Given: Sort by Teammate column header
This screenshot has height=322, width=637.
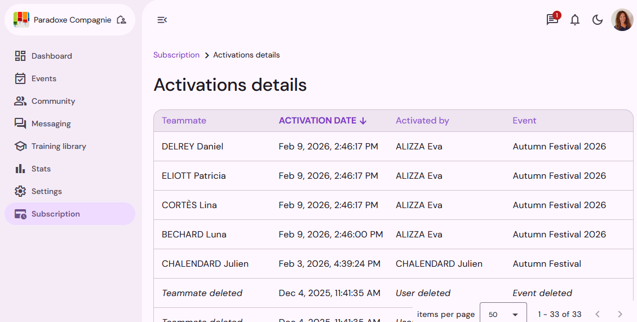Looking at the screenshot, I should click(x=184, y=121).
